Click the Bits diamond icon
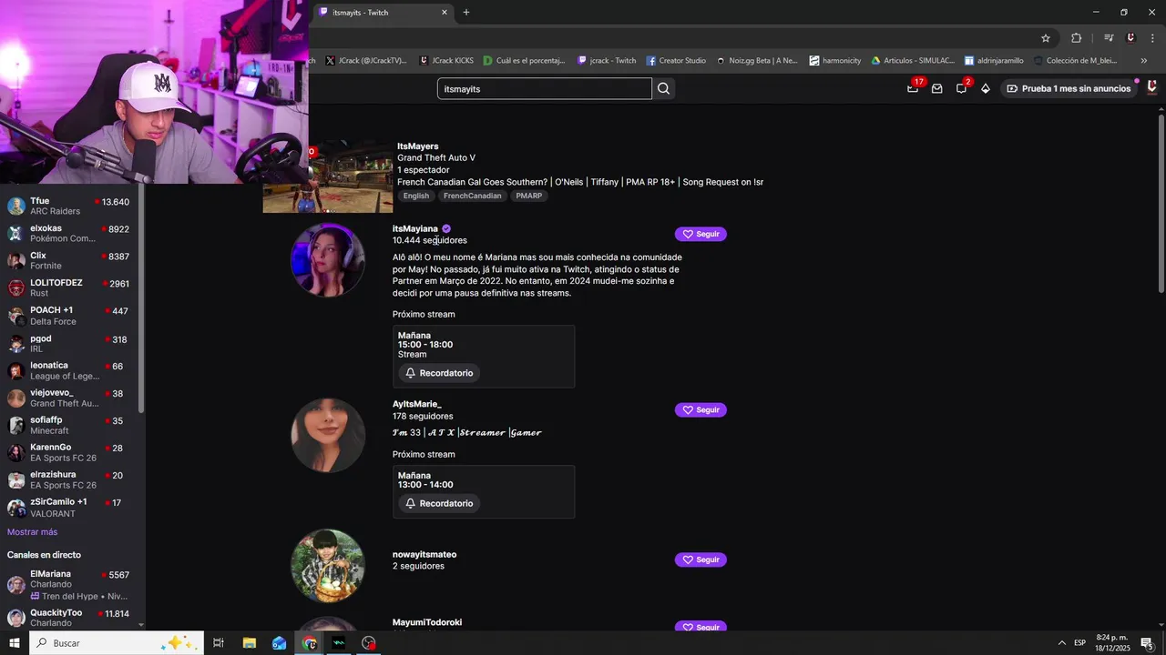Screen dimensions: 1166x655 [986, 88]
